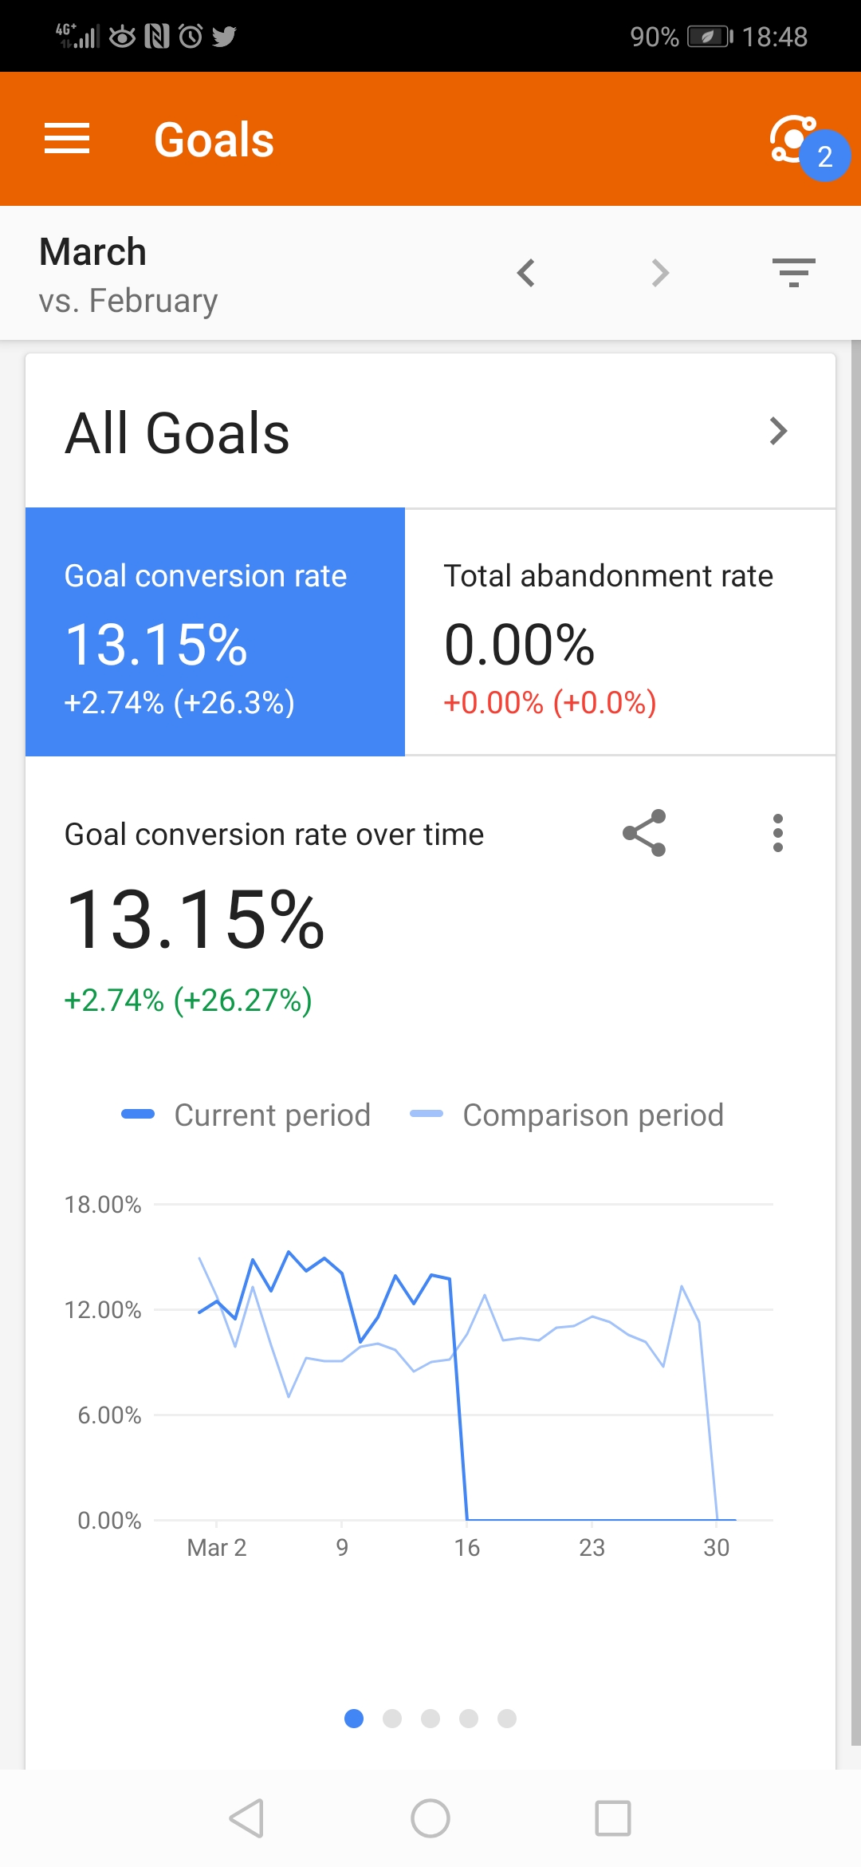
Task: Jump to the last chart page dot
Action: click(507, 1719)
